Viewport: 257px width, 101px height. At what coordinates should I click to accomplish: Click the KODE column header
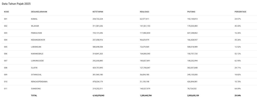[x=7, y=12]
